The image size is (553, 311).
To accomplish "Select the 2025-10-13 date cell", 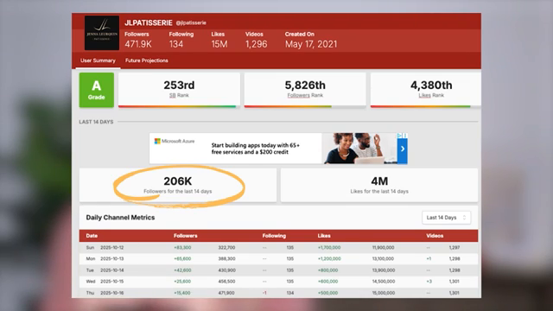I will pyautogui.click(x=111, y=258).
